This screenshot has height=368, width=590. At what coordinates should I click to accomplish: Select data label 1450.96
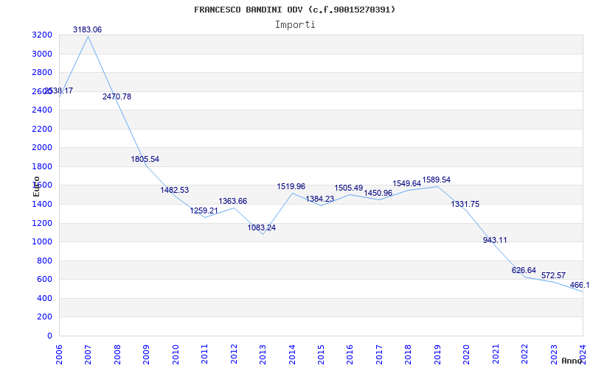pyautogui.click(x=378, y=193)
